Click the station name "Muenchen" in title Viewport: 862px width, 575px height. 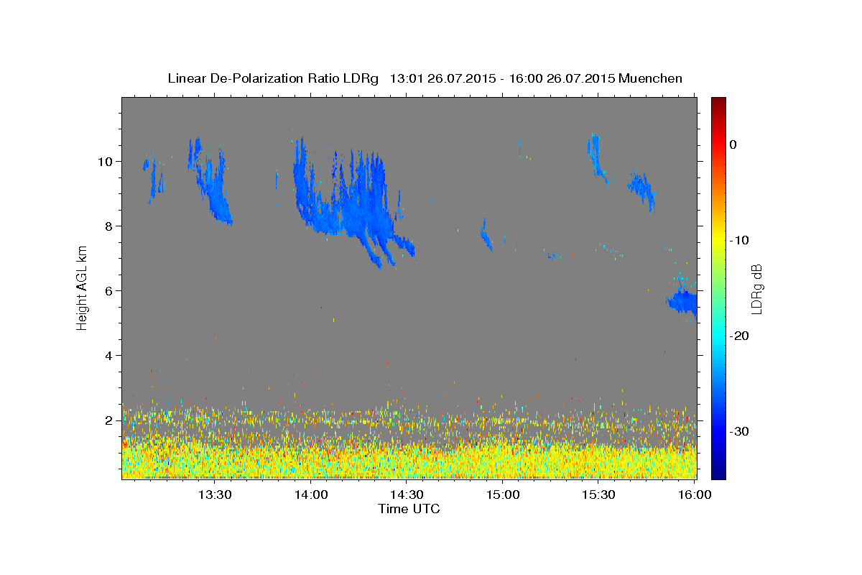tap(651, 78)
